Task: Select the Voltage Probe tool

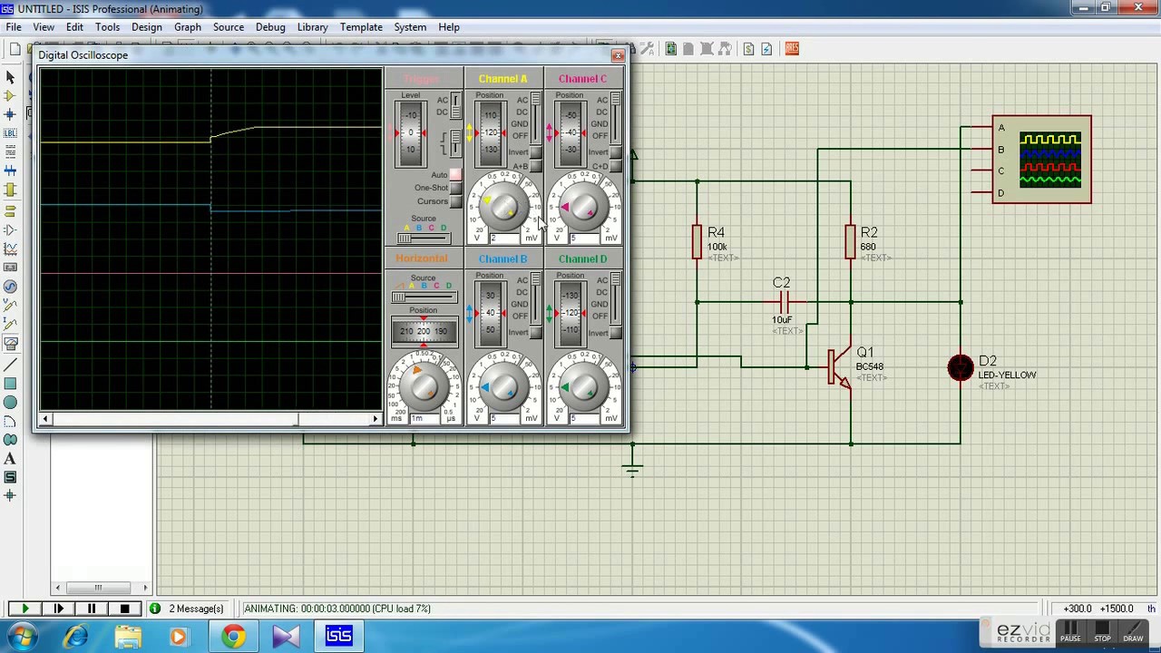Action: [11, 306]
